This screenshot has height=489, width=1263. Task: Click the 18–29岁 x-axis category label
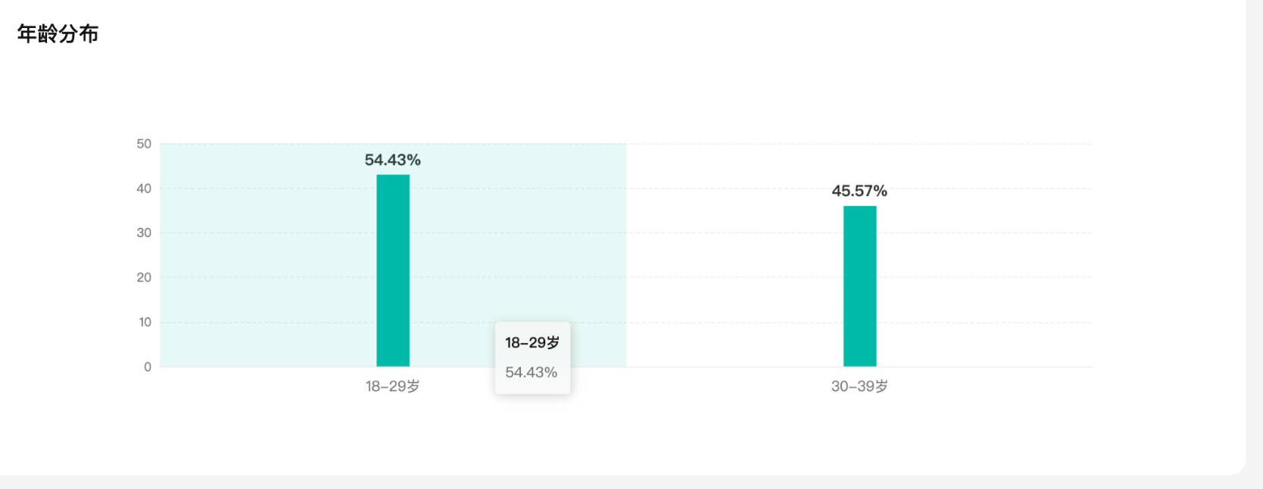(x=392, y=386)
